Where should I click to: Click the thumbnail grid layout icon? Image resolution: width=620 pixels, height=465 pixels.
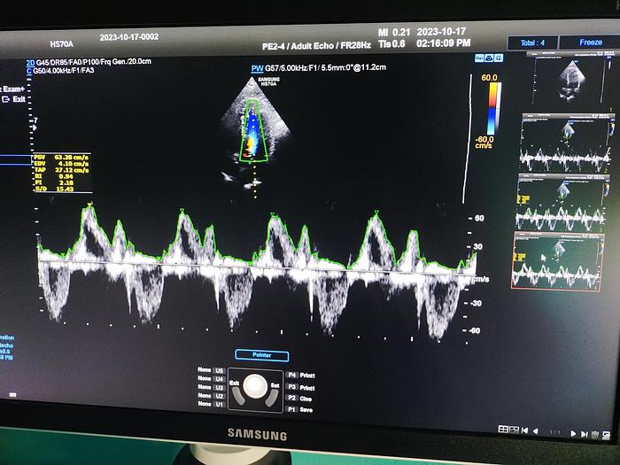(504, 430)
